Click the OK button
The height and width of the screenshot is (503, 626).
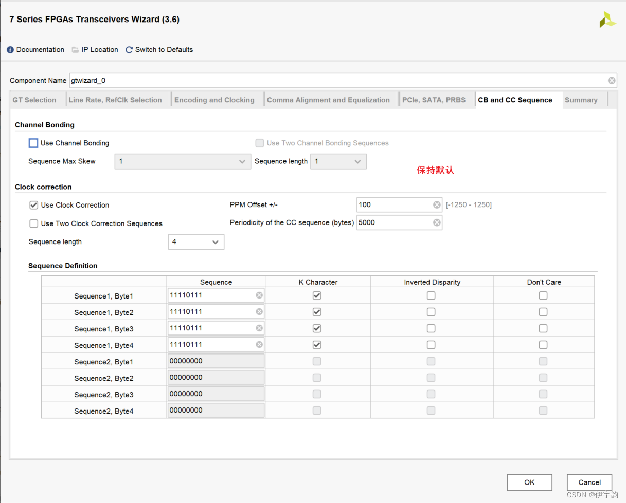coord(529,482)
